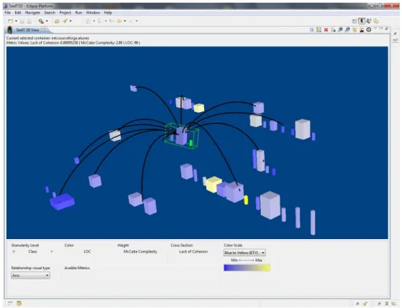Open the File menu

coord(8,12)
